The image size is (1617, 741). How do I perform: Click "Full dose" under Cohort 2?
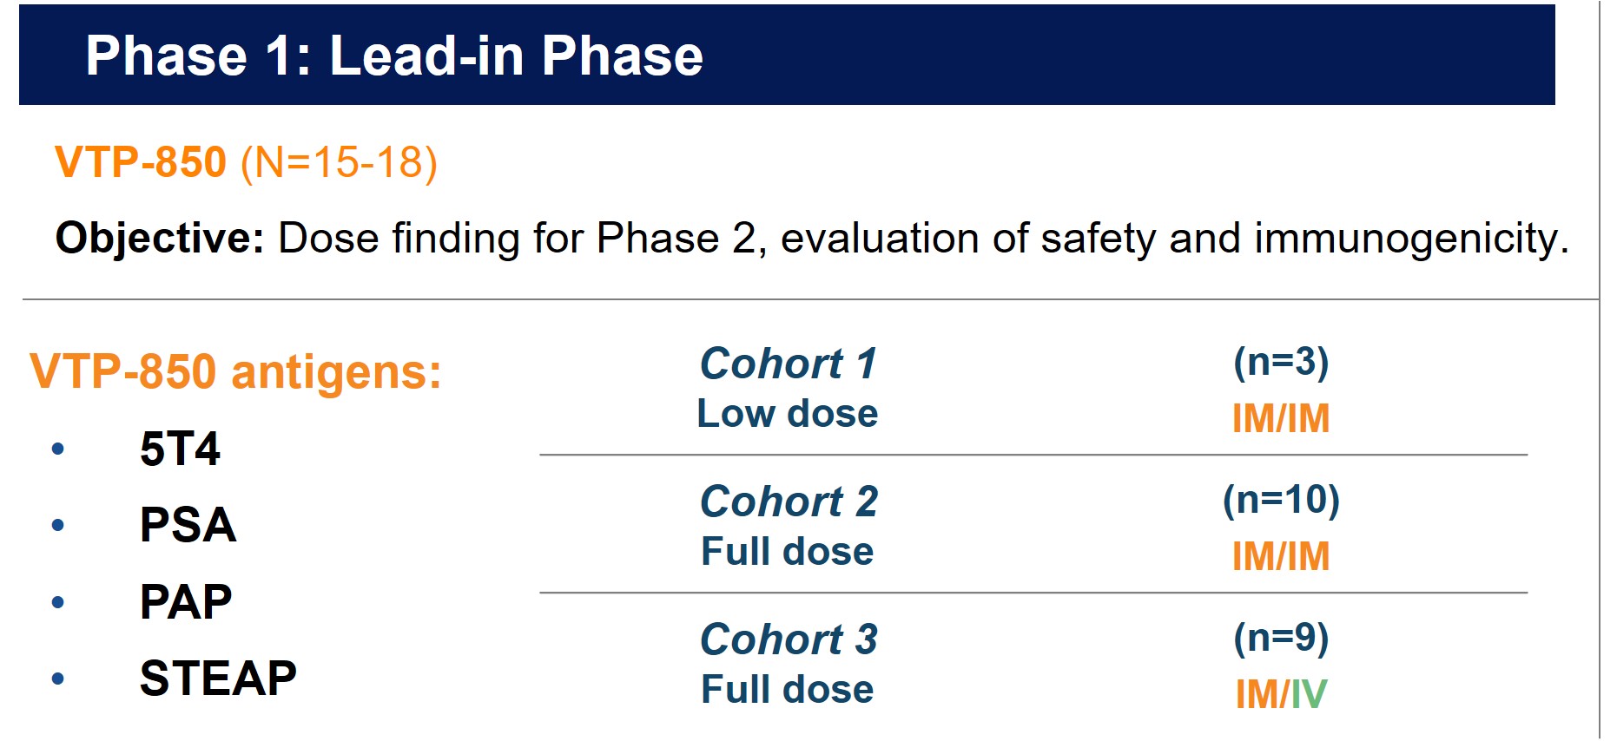(x=787, y=552)
